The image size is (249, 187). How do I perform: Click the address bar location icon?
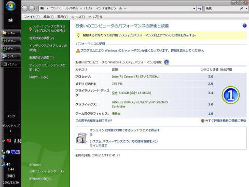[42, 8]
